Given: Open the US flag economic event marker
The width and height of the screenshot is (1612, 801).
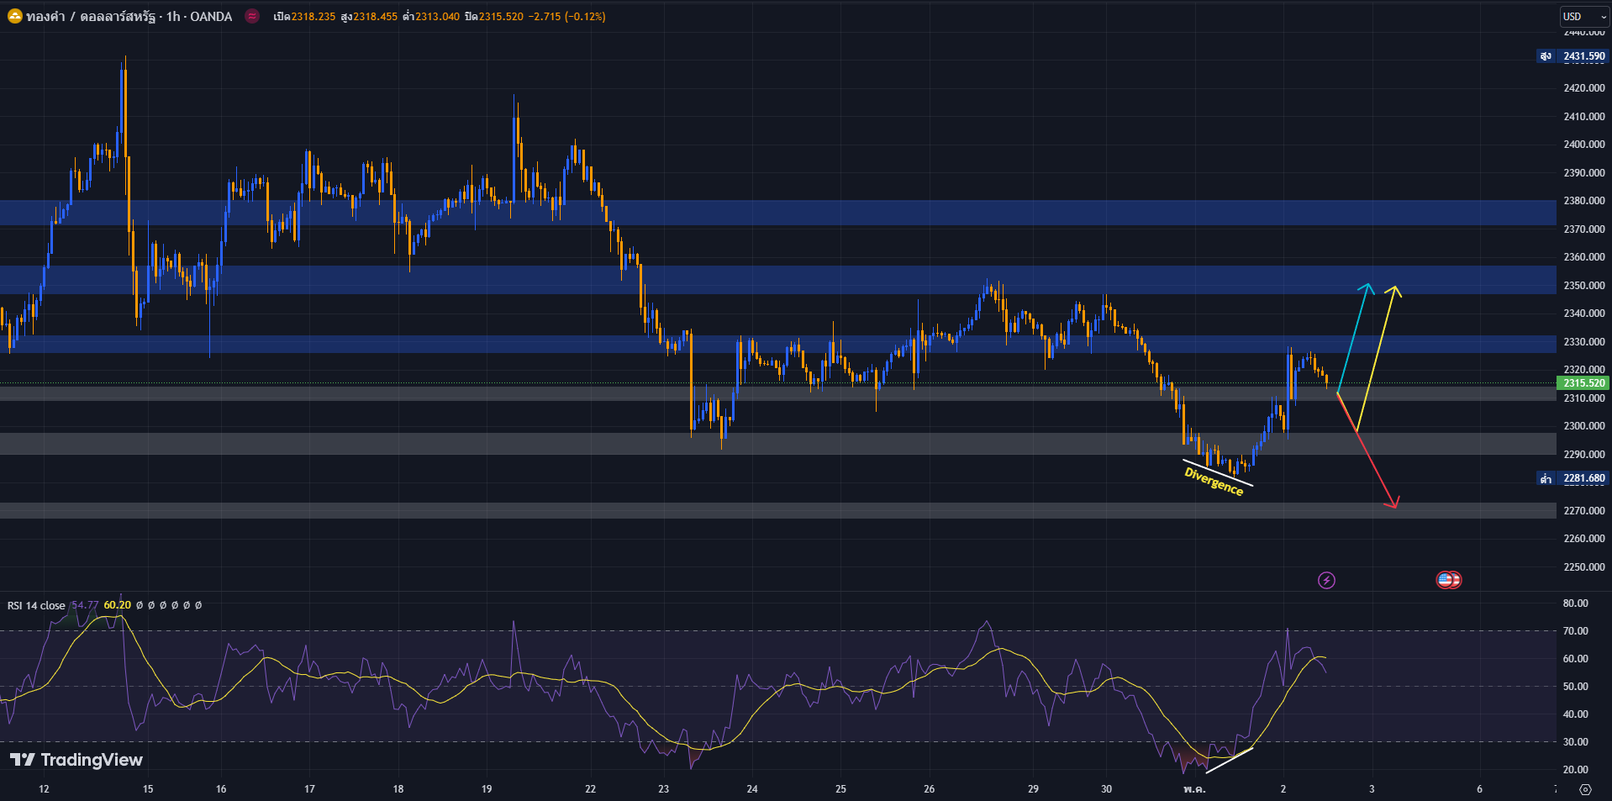Looking at the screenshot, I should [x=1447, y=580].
